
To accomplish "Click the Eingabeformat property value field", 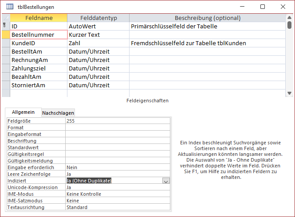I will click(x=118, y=134).
